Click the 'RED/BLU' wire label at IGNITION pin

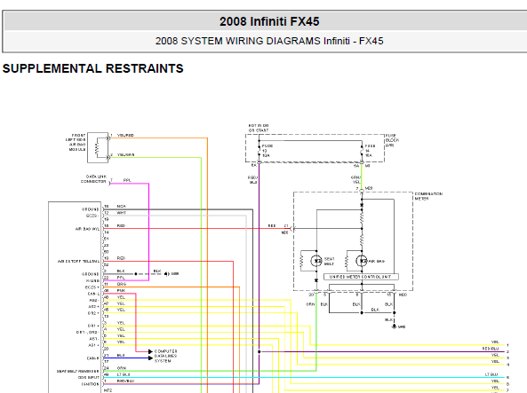pyautogui.click(x=125, y=381)
